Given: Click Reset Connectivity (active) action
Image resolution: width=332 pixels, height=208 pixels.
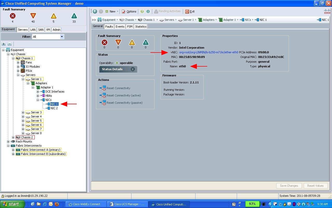Looking at the screenshot, I should click(x=124, y=95).
